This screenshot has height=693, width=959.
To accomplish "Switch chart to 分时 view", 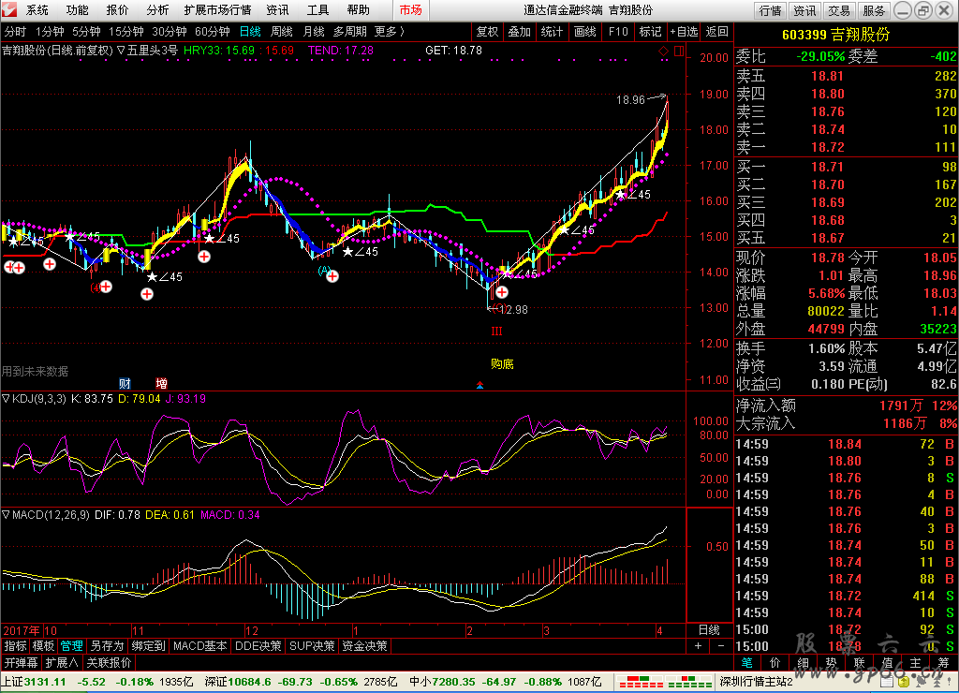I will click(15, 32).
